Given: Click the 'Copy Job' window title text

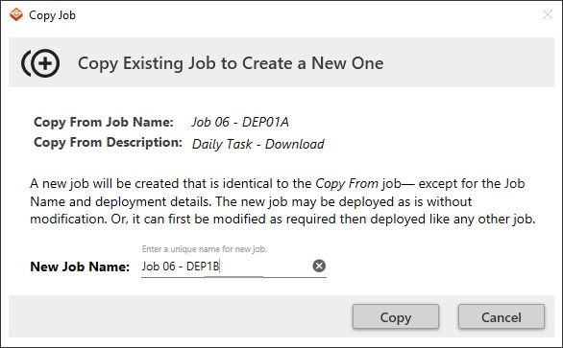Looking at the screenshot, I should coord(53,15).
